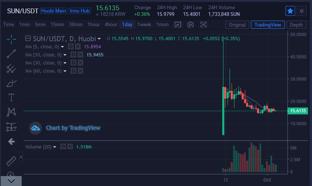Select the 5min interval
This screenshot has width=312, height=186.
pos(40,25)
